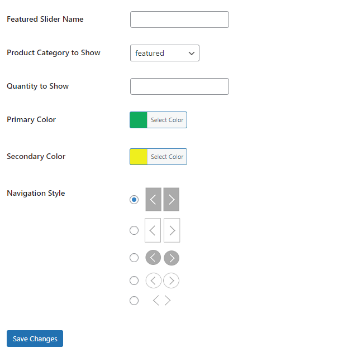Image resolution: width=338 pixels, height=348 pixels.
Task: Open the Primary Color Select Color button
Action: pos(167,120)
